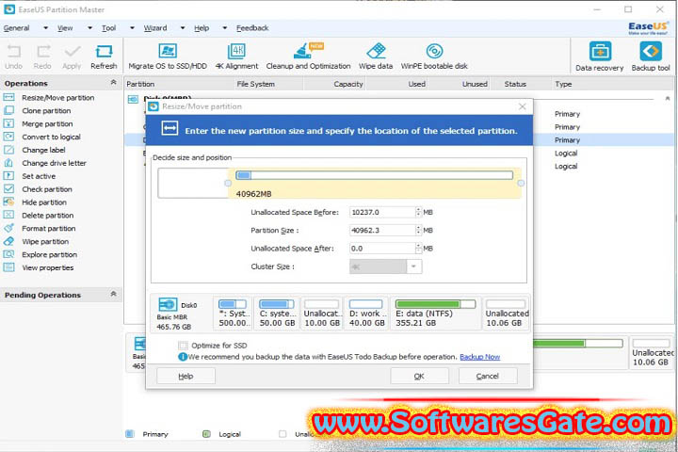Open the Backup tool

click(x=651, y=56)
